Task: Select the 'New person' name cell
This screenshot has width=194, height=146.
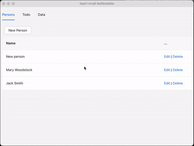Action: click(15, 56)
